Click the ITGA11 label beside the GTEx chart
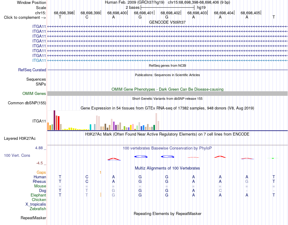 (x=39, y=121)
